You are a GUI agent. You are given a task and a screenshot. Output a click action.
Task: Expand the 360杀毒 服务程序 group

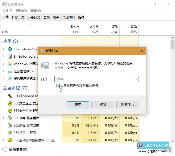[4, 118]
